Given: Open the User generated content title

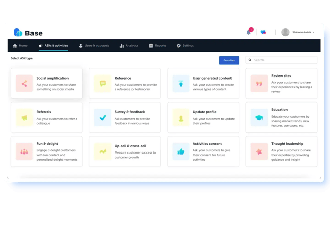Looking at the screenshot, I should tap(212, 78).
